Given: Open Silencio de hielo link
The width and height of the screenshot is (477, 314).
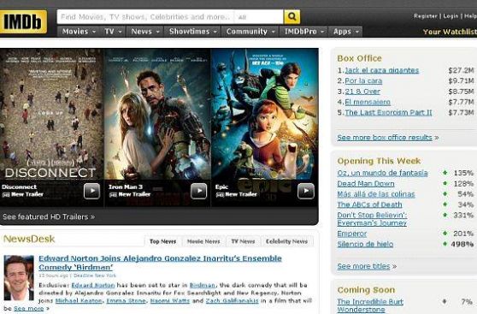Looking at the screenshot, I should pos(365,244).
